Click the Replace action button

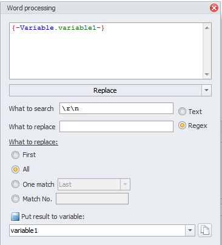[105, 90]
